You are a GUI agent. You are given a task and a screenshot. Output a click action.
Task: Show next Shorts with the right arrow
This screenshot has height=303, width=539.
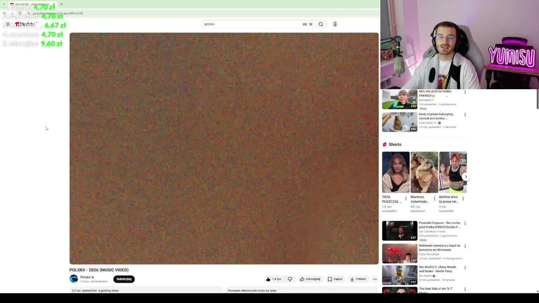click(x=465, y=177)
